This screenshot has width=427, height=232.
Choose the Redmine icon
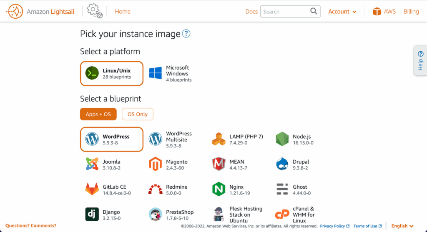[x=156, y=189]
